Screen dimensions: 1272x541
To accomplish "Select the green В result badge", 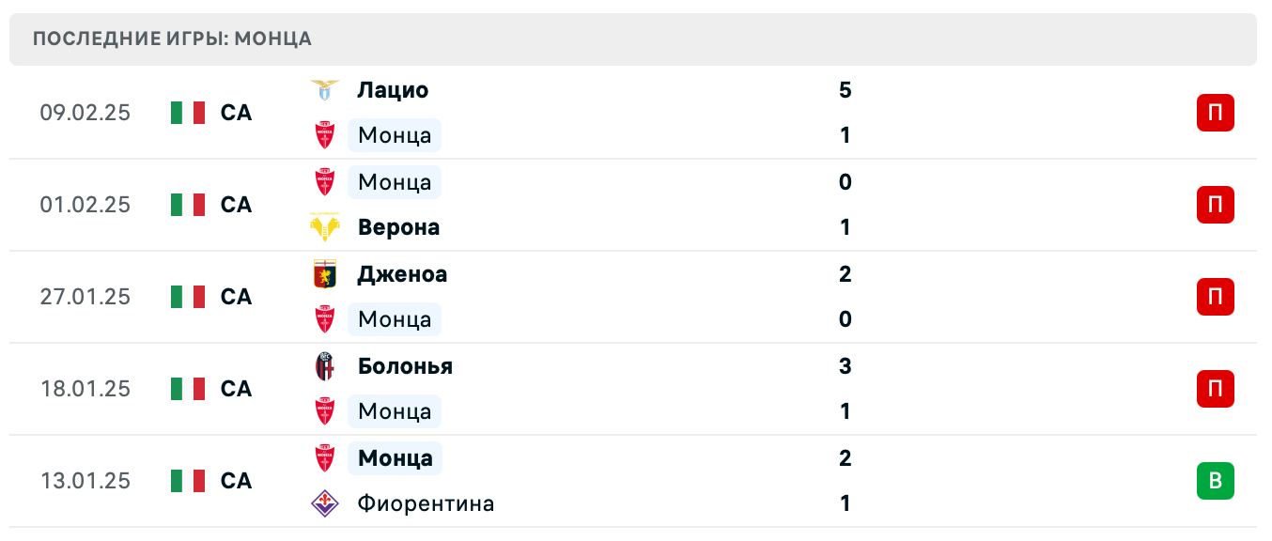I will coord(1216,480).
